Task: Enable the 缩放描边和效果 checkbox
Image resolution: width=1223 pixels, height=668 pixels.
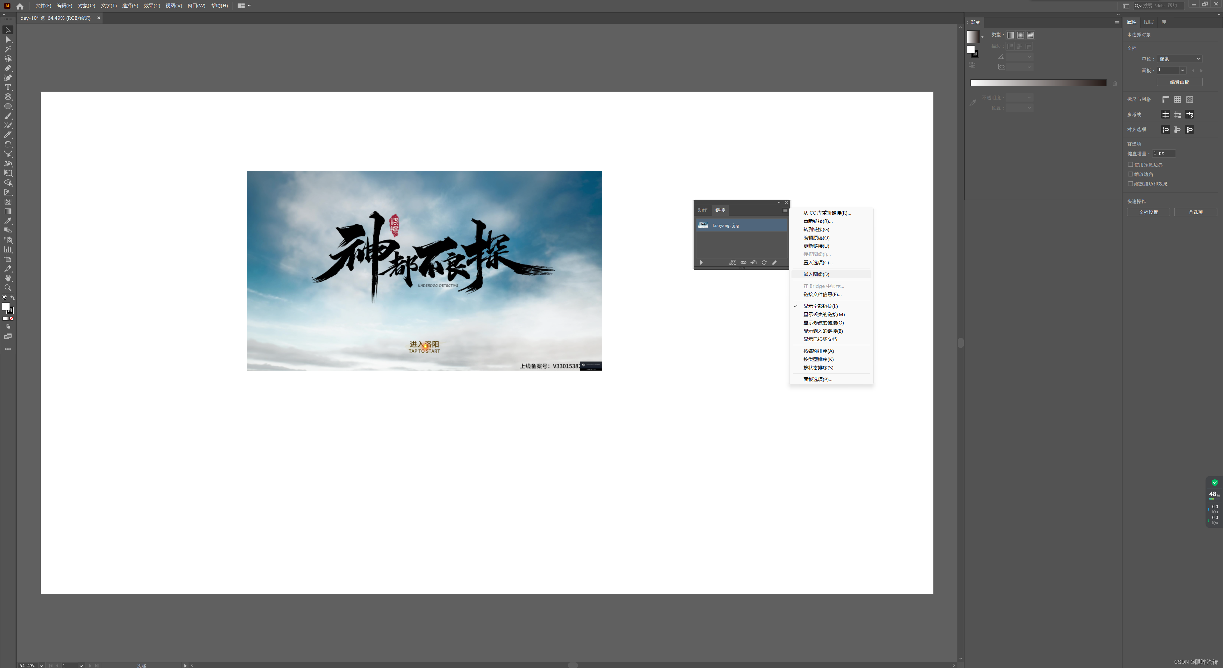Action: [1130, 184]
